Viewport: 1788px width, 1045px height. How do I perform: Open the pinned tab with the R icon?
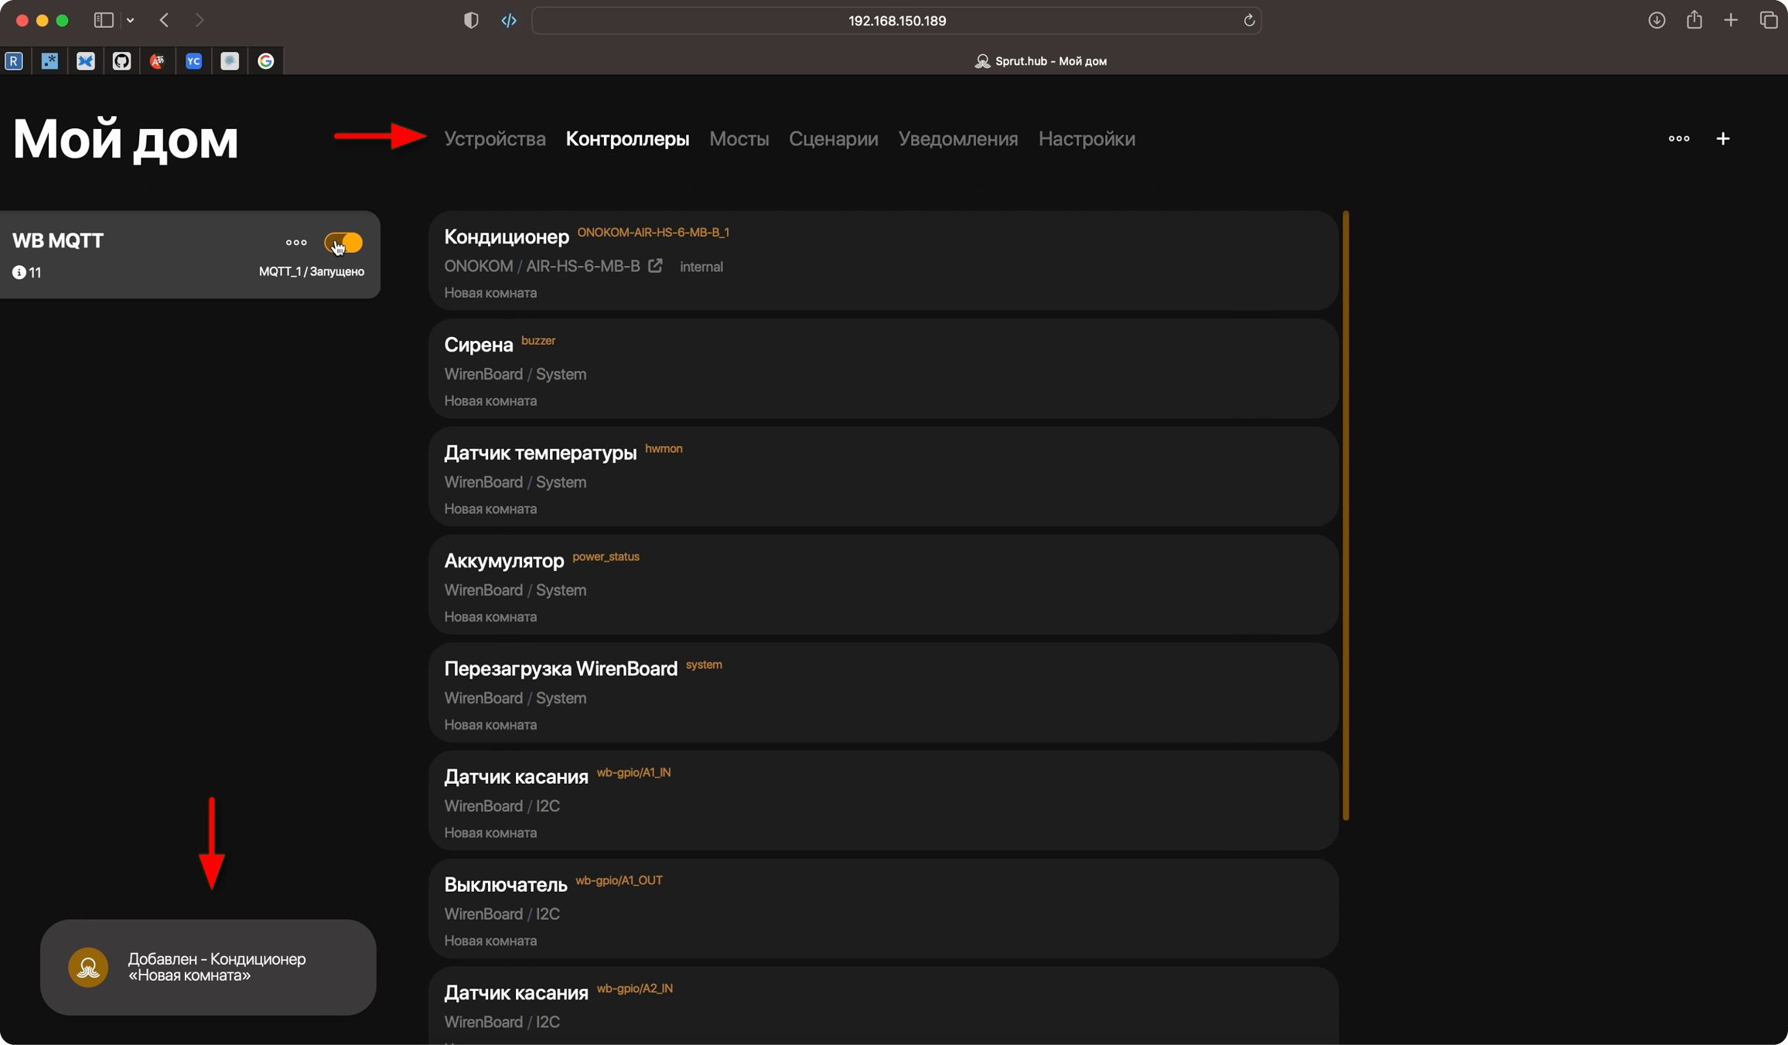(14, 61)
